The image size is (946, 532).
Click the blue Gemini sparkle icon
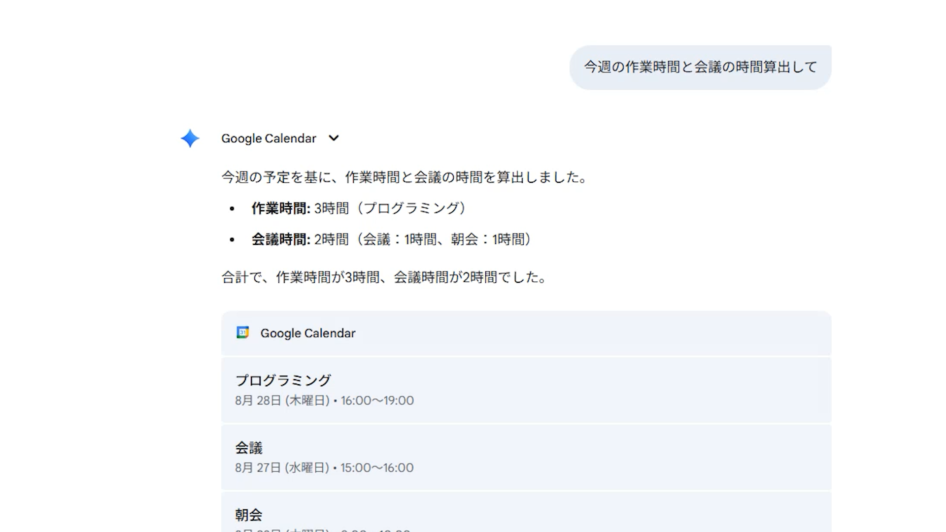click(190, 138)
